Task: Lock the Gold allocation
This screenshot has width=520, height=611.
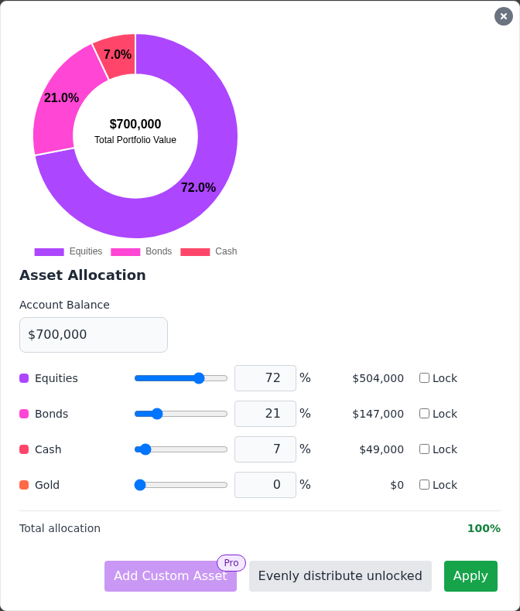Action: 424,485
